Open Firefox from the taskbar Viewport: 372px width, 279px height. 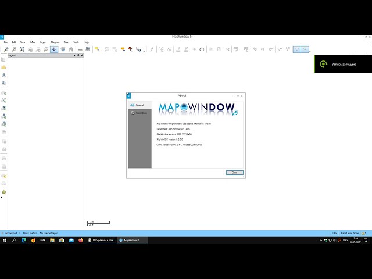point(81,240)
